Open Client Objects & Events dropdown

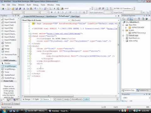[69, 20]
